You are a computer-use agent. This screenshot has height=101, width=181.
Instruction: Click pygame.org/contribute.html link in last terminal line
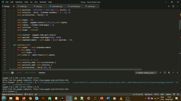click(x=51, y=89)
